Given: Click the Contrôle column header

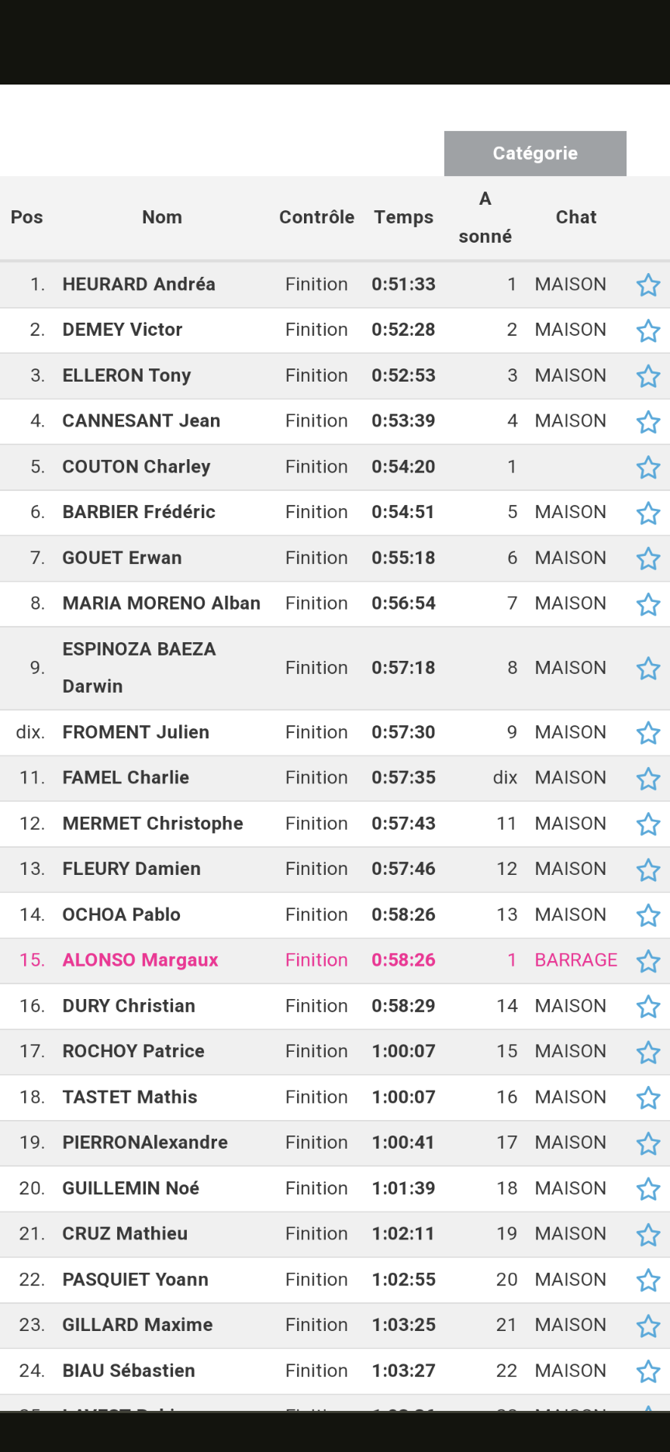Looking at the screenshot, I should click(x=316, y=217).
